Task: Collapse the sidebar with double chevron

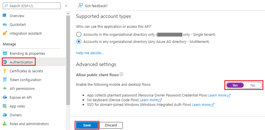Action: [x=66, y=6]
